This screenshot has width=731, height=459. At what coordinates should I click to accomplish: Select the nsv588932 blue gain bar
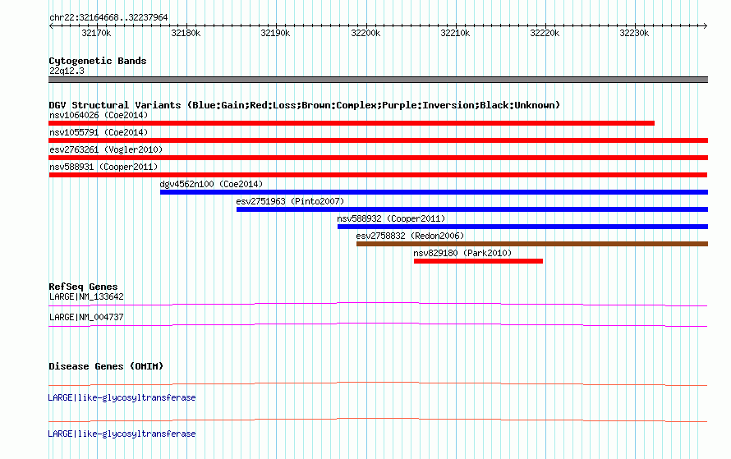522,227
